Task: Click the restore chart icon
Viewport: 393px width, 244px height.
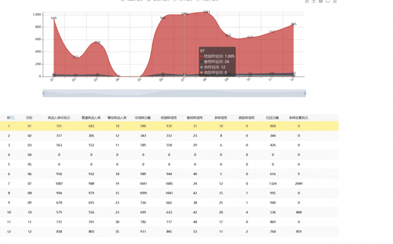Action: [328, 1]
